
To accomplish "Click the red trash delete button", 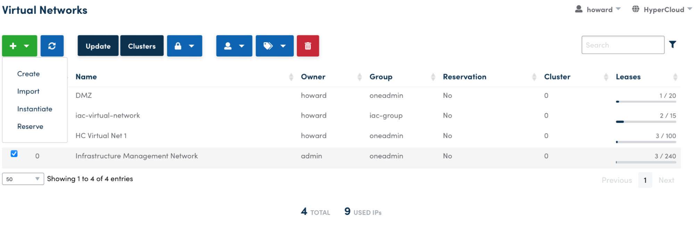I will [308, 46].
